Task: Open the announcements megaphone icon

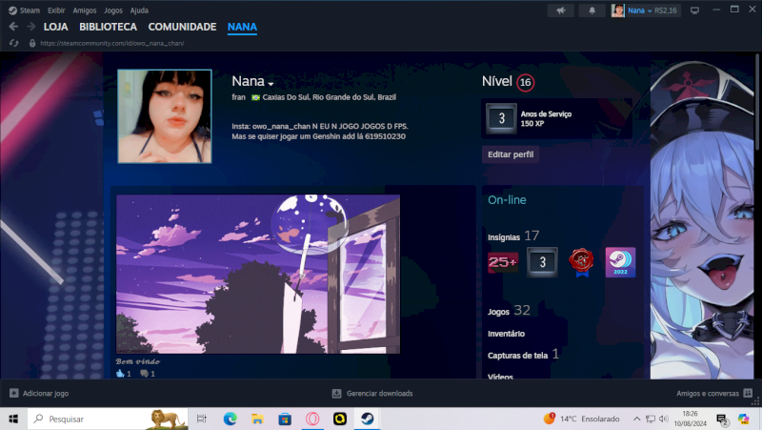Action: coord(562,10)
